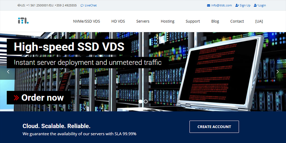The image size is (286, 143).
Task: Click the email envelope icon
Action: point(208,5)
